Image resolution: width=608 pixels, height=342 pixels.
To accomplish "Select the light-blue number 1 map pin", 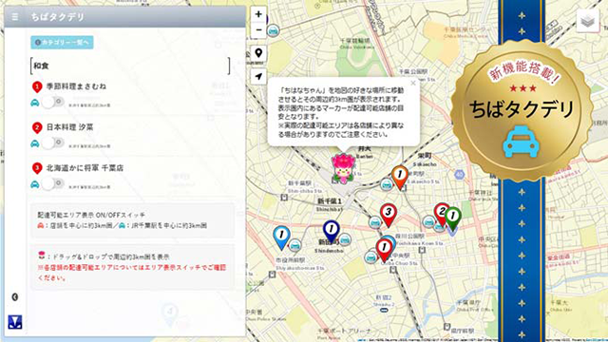I will tap(281, 237).
